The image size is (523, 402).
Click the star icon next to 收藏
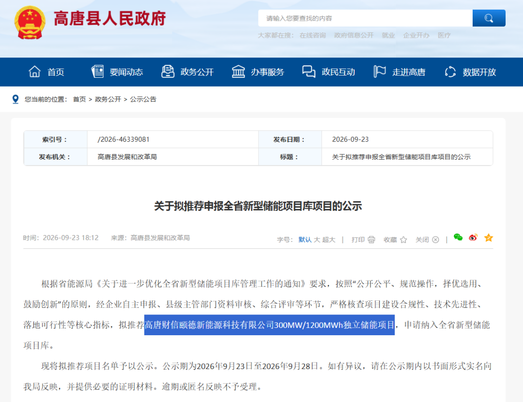[x=403, y=239]
